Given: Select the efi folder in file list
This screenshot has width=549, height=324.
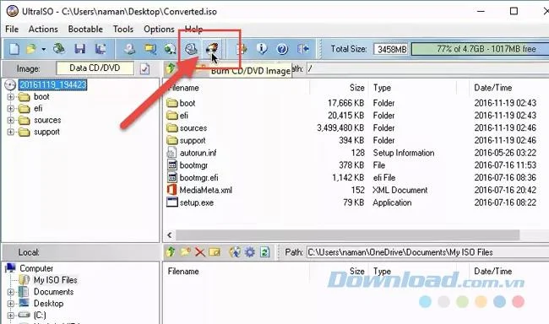Looking at the screenshot, I should tap(184, 116).
